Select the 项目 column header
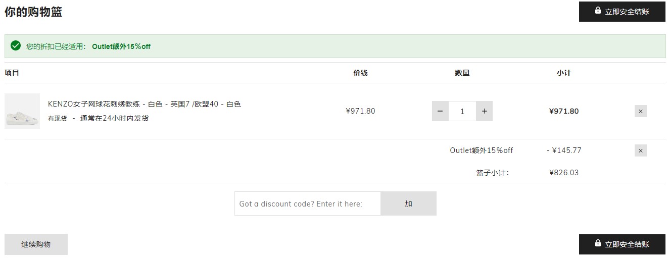The width and height of the screenshot is (668, 258). coord(12,73)
